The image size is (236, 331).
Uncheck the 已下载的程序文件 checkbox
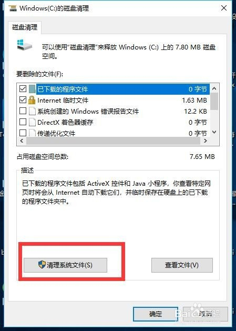(23, 88)
